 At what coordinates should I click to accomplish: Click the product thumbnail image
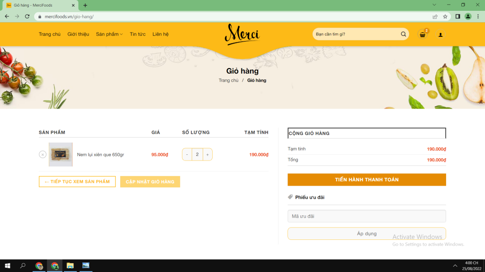point(61,154)
